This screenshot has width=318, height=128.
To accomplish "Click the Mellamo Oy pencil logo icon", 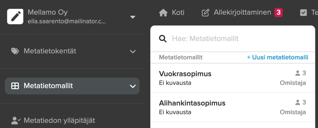I will pyautogui.click(x=15, y=17).
